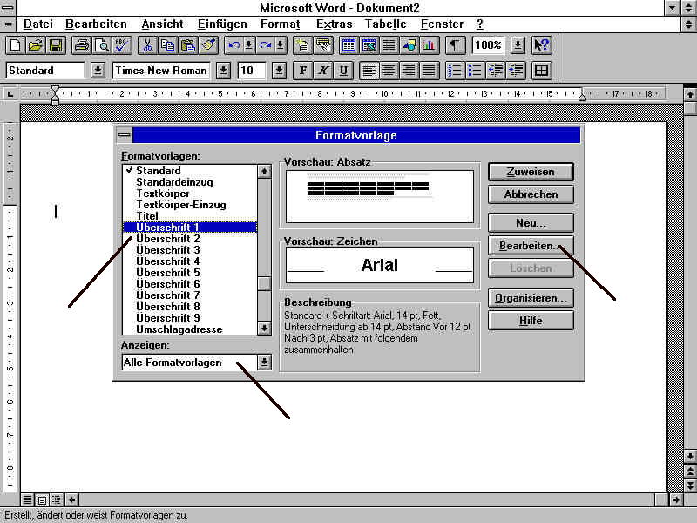
Task: Open the Drawing shapes icon
Action: (409, 45)
